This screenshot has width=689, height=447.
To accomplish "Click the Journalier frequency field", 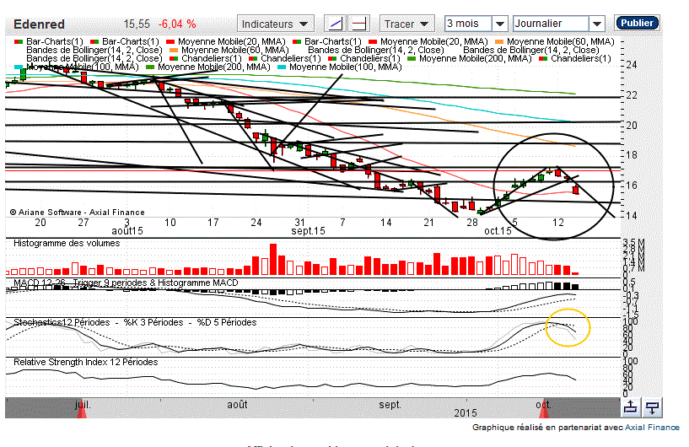I will tap(551, 24).
